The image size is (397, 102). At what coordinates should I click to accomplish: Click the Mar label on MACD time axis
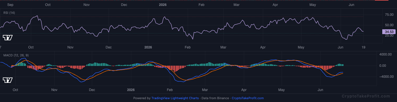point(205,90)
